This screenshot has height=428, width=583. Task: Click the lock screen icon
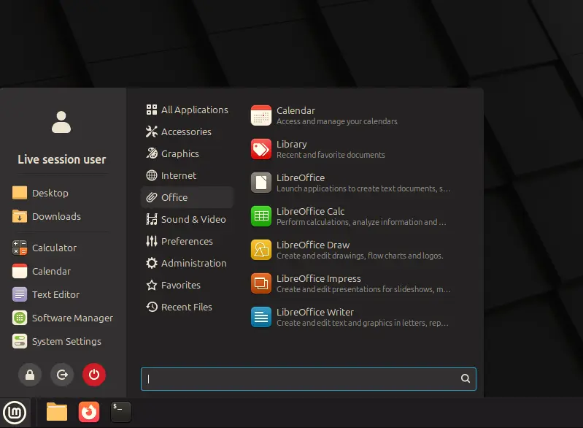(30, 375)
